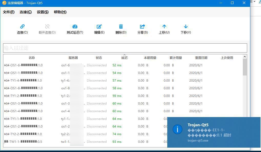
Task: Select the OS1-6 connection row name
Action: pyautogui.click(x=23, y=65)
